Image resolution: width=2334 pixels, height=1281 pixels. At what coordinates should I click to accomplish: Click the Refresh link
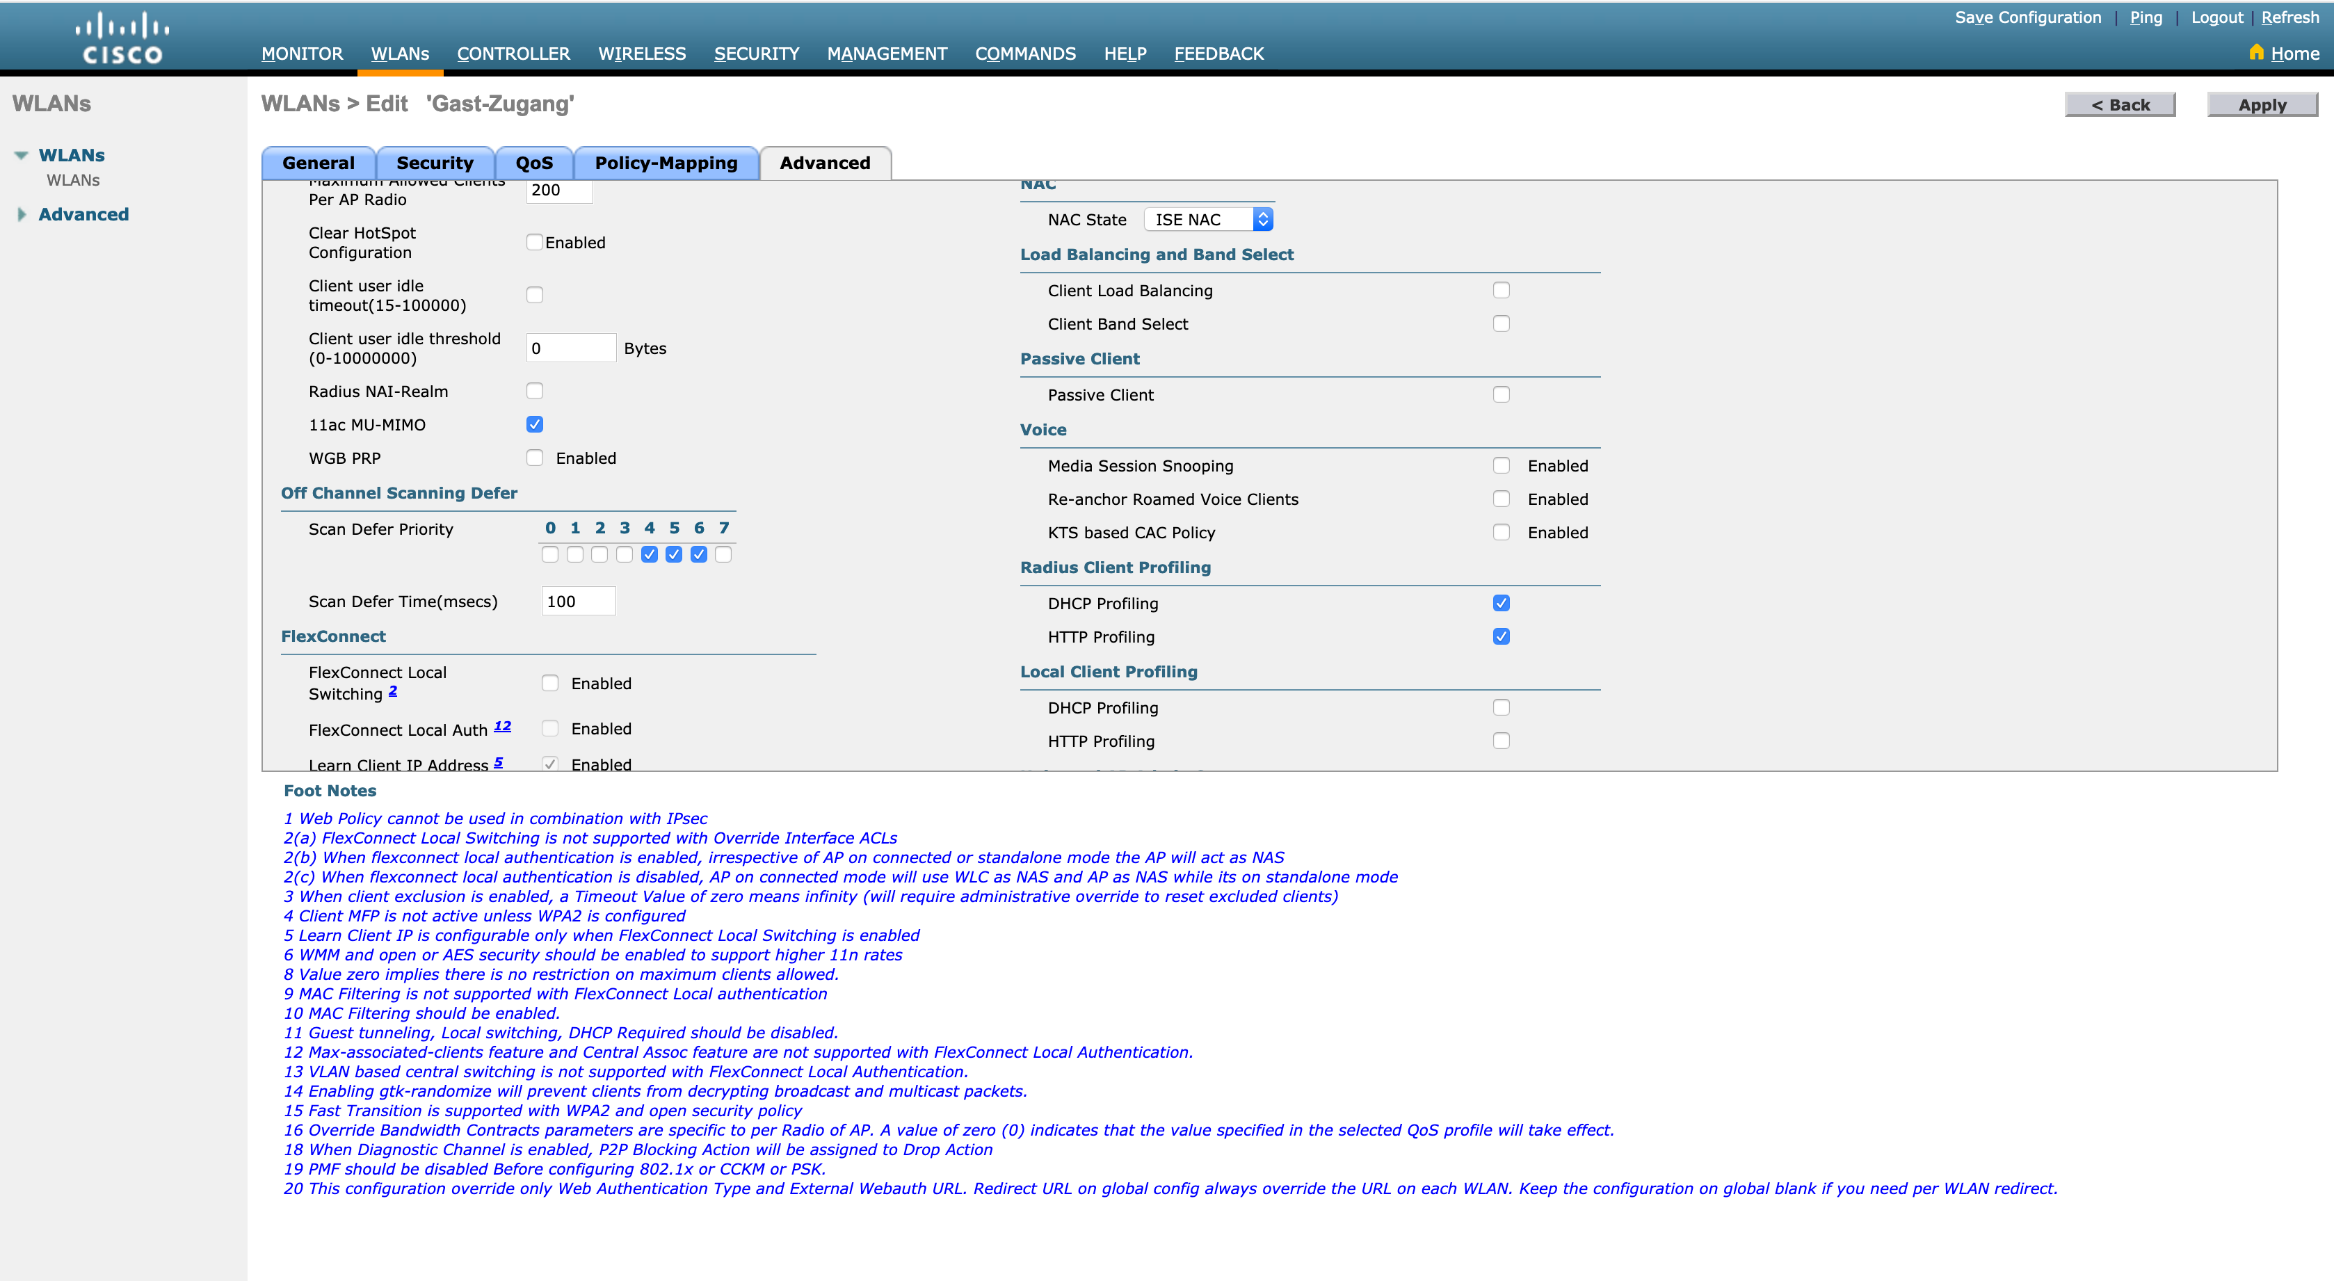[2289, 17]
